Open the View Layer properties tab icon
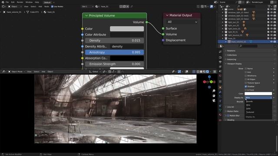Viewport: 278px width, 156px height. click(x=220, y=67)
